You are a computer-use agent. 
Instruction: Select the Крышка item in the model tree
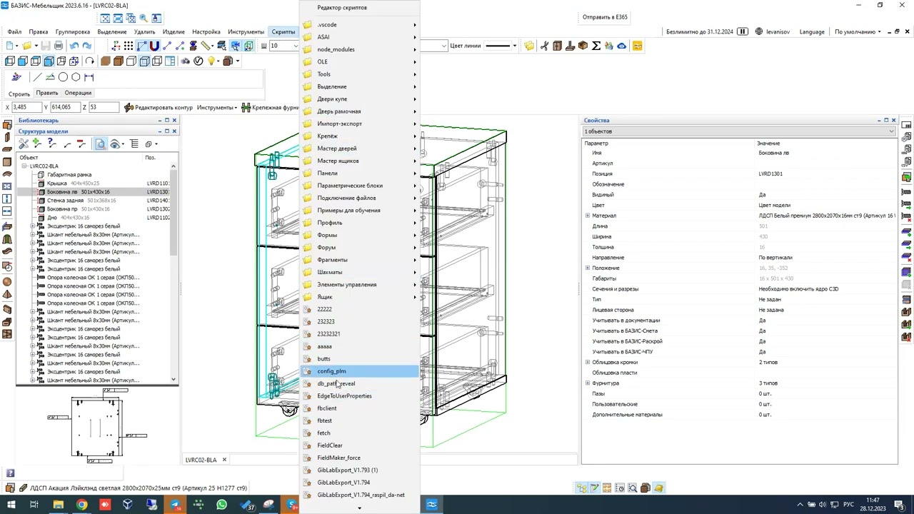(57, 183)
